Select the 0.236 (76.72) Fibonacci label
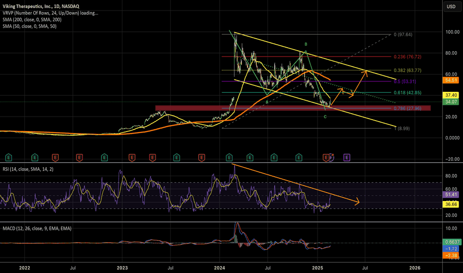This screenshot has height=273, width=463. pos(407,57)
